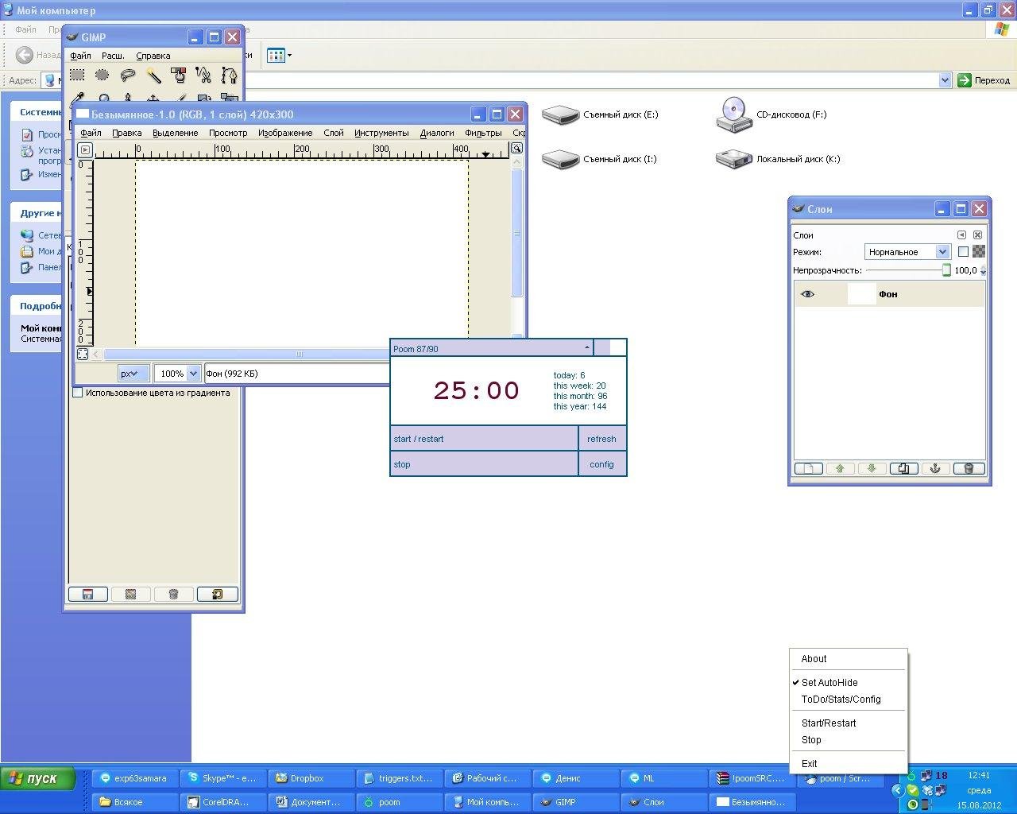
Task: Click the Quick Mask toggle at canvas bottom-left
Action: pos(83,354)
